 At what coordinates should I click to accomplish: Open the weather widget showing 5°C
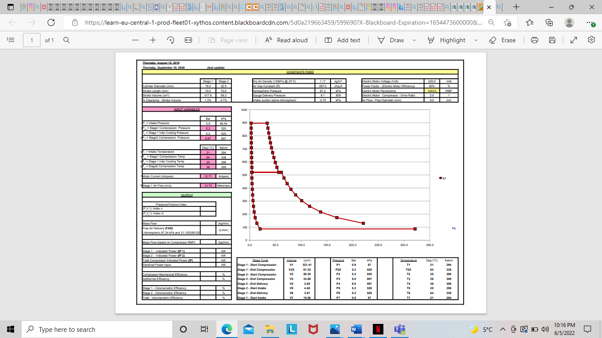pyautogui.click(x=481, y=329)
